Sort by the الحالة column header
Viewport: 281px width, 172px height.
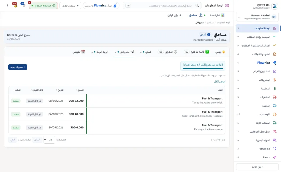pyautogui.click(x=17, y=90)
